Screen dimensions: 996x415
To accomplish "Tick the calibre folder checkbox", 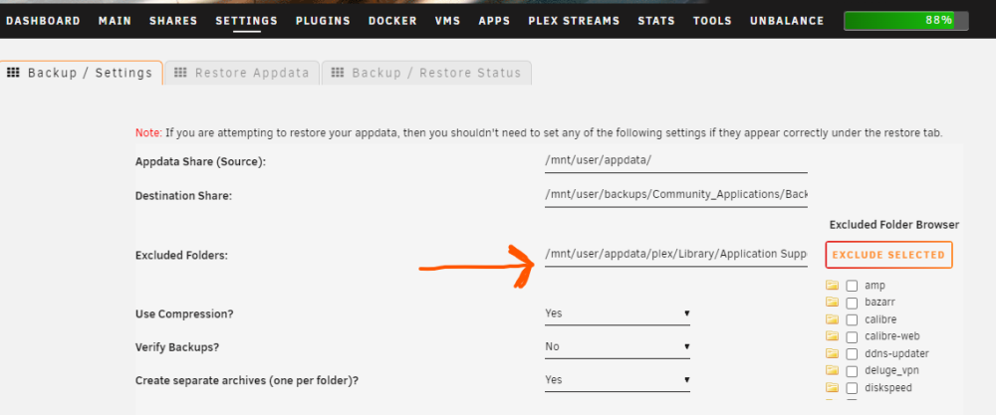I will click(x=852, y=319).
